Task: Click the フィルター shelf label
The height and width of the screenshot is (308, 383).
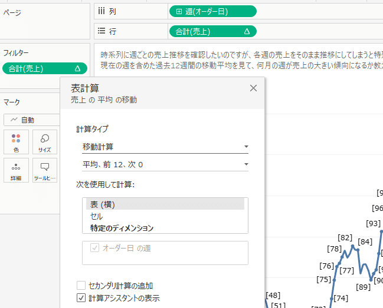Action: point(16,52)
